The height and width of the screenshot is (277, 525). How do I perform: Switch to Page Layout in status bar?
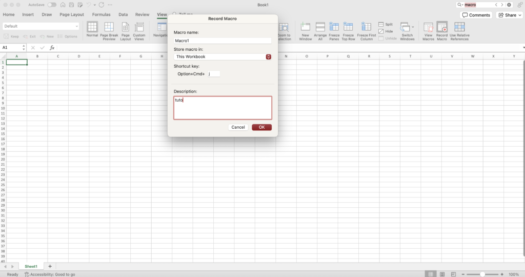442,274
